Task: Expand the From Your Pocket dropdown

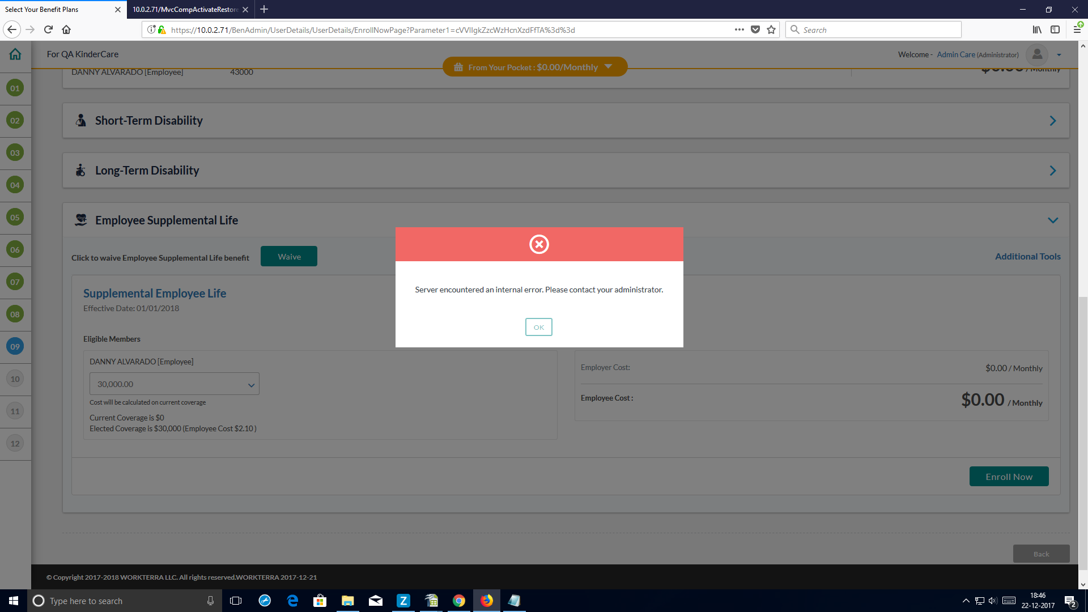Action: [609, 67]
